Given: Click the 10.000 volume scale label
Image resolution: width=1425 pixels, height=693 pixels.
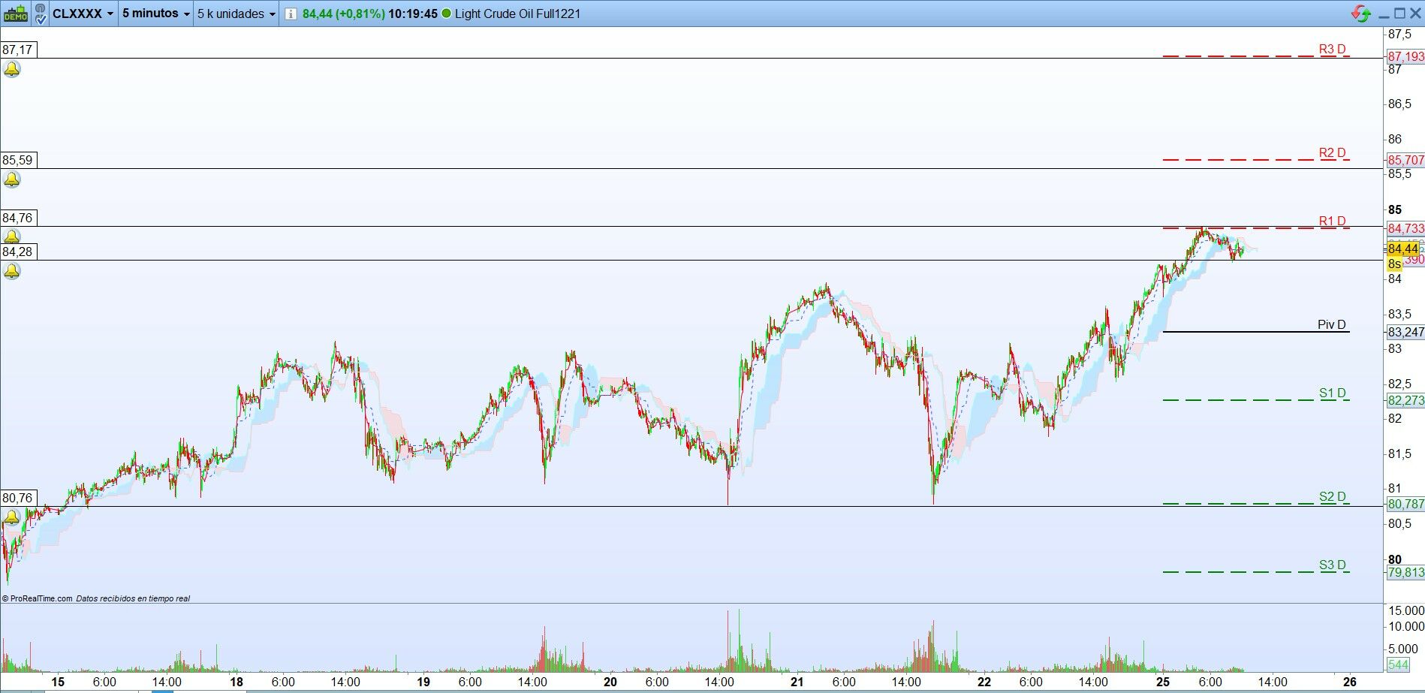Looking at the screenshot, I should pyautogui.click(x=1406, y=627).
